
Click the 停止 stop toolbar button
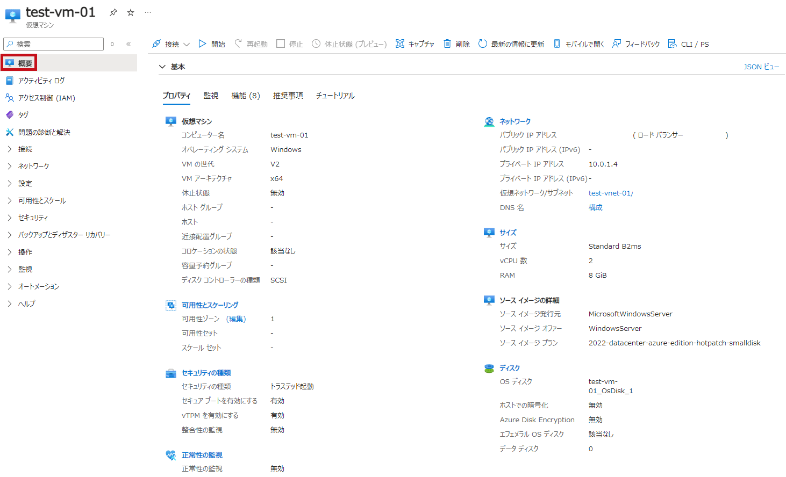[x=290, y=44]
